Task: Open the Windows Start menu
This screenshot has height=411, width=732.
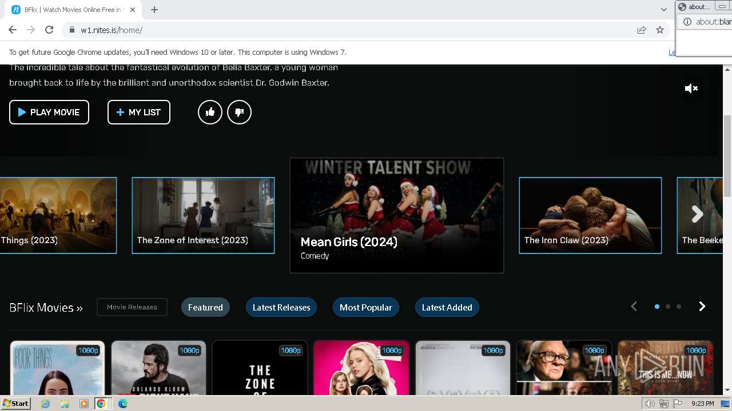Action: point(15,404)
